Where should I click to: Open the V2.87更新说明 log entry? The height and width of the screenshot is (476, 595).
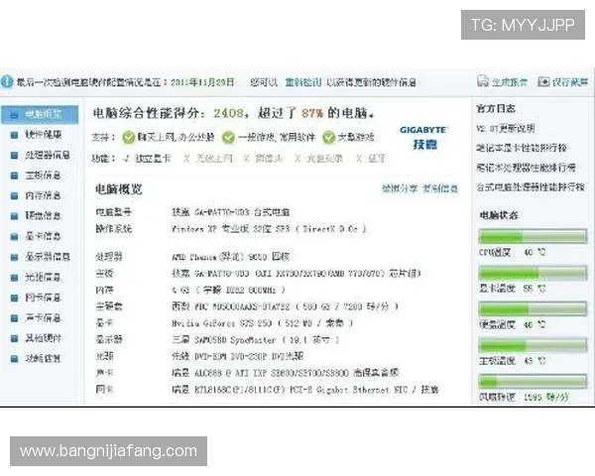tap(506, 129)
